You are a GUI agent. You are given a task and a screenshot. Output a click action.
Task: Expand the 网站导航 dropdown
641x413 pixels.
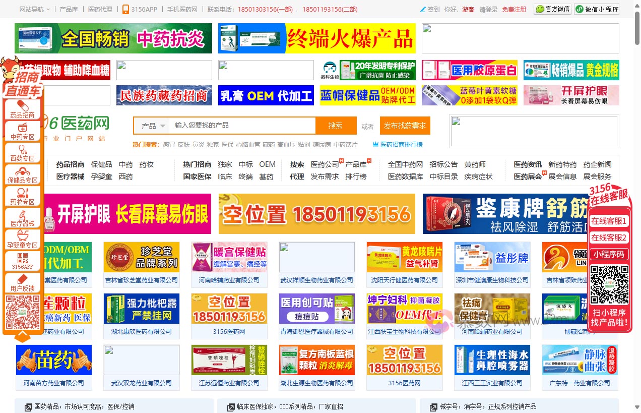(34, 9)
